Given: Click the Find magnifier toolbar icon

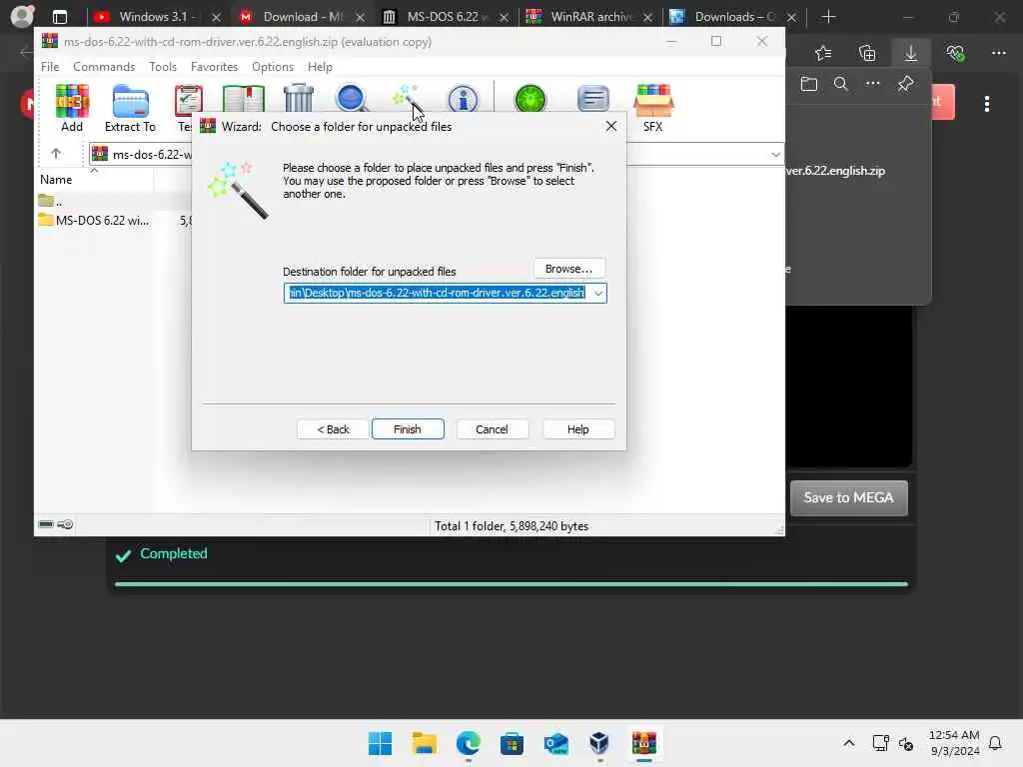Looking at the screenshot, I should point(352,98).
